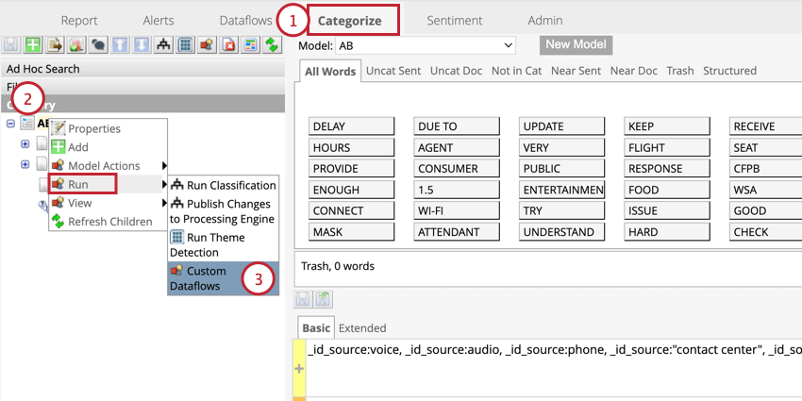The height and width of the screenshot is (401, 802).
Task: Click the yellow plus rule lane bar
Action: pos(300,369)
